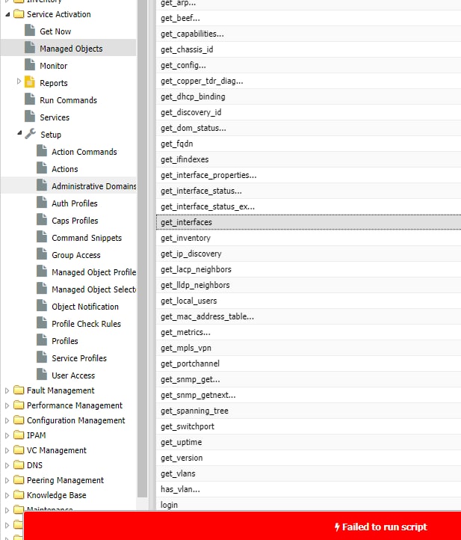Select the get_version script row
The image size is (461, 540).
click(x=309, y=458)
